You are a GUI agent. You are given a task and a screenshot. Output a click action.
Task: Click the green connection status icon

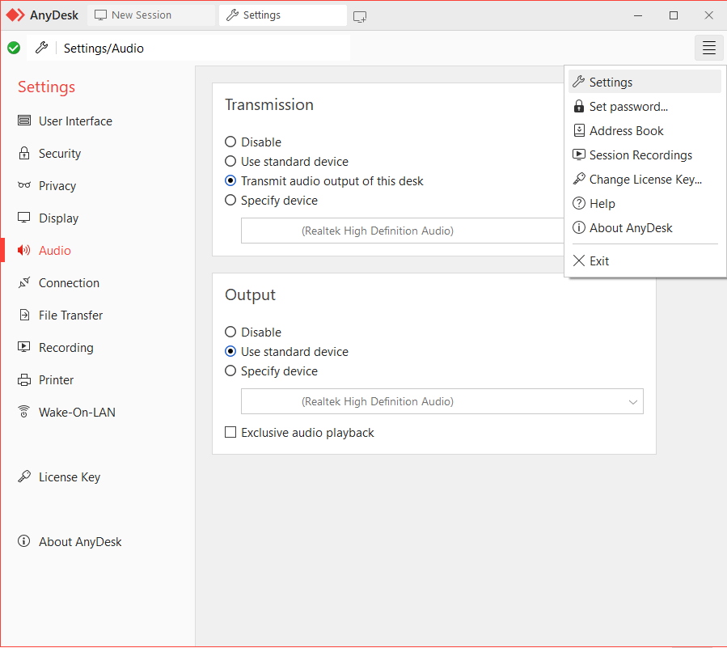pyautogui.click(x=14, y=49)
